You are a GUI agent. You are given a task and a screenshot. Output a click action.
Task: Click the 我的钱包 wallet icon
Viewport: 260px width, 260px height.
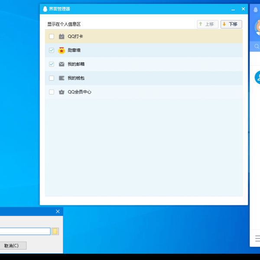click(62, 78)
